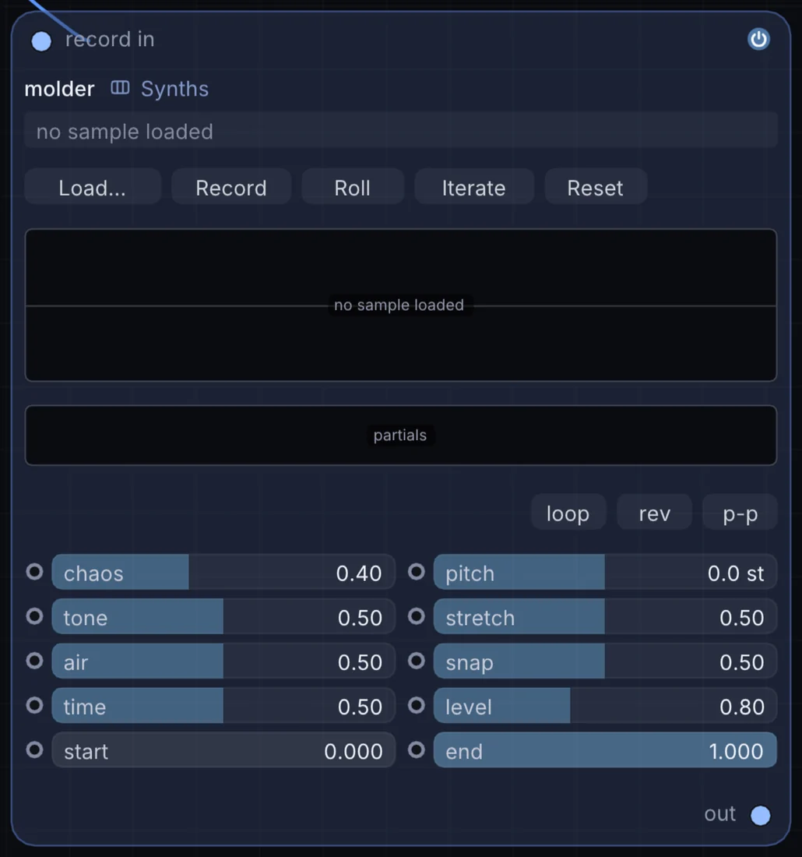Click the molder module title
802x857 pixels.
pyautogui.click(x=59, y=89)
